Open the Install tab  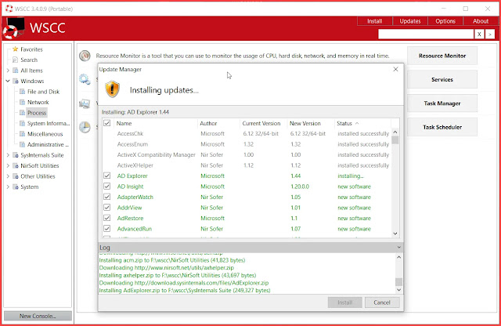tap(374, 21)
